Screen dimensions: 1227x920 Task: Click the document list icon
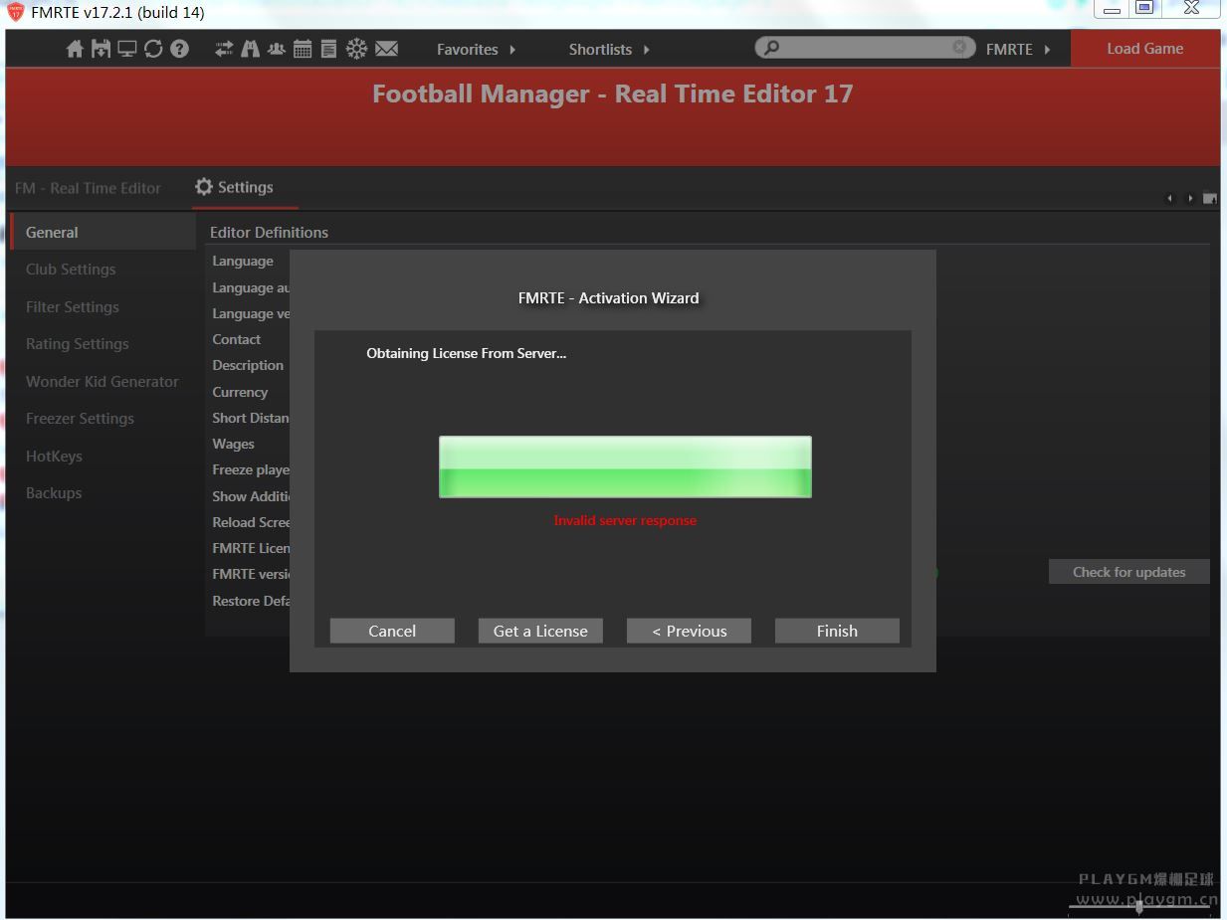pos(328,49)
